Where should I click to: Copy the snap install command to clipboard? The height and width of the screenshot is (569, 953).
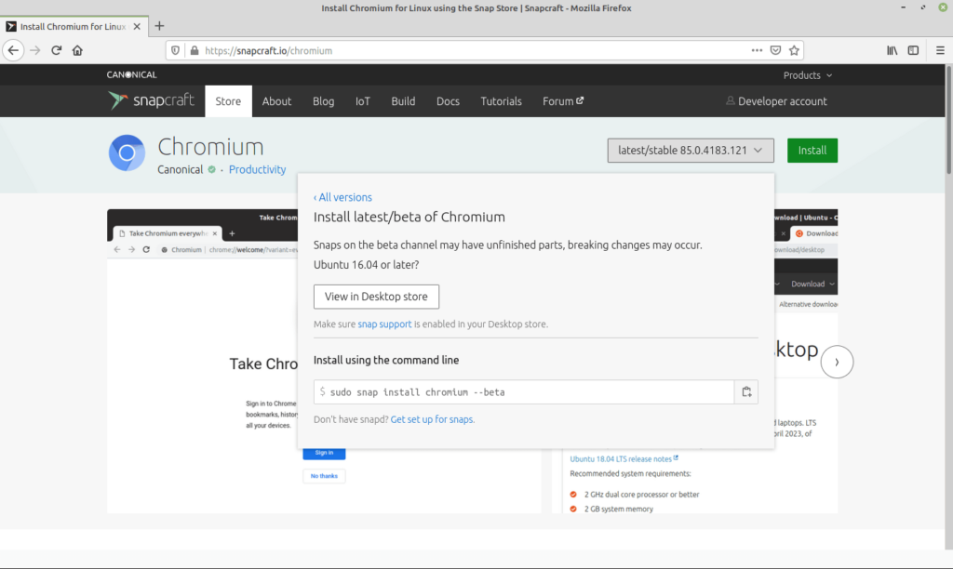pyautogui.click(x=745, y=391)
